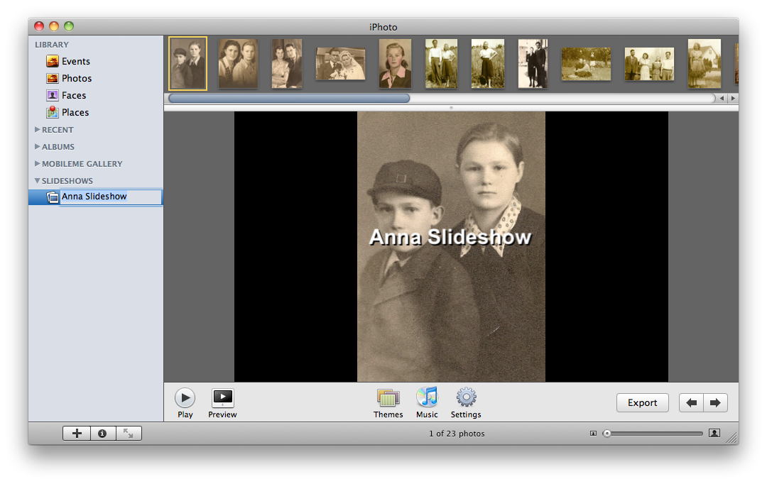The height and width of the screenshot is (484, 767).
Task: Go to the previous slide arrow
Action: (x=691, y=403)
